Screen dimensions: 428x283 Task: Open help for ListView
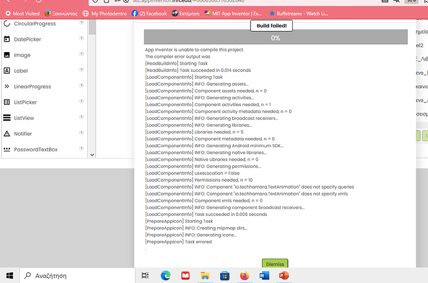click(81, 117)
